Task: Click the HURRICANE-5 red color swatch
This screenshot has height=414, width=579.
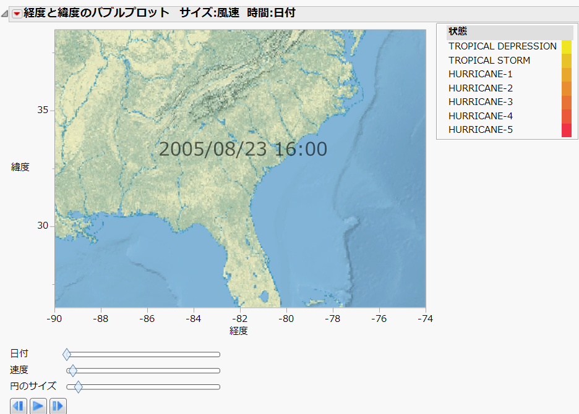Action: pos(566,130)
